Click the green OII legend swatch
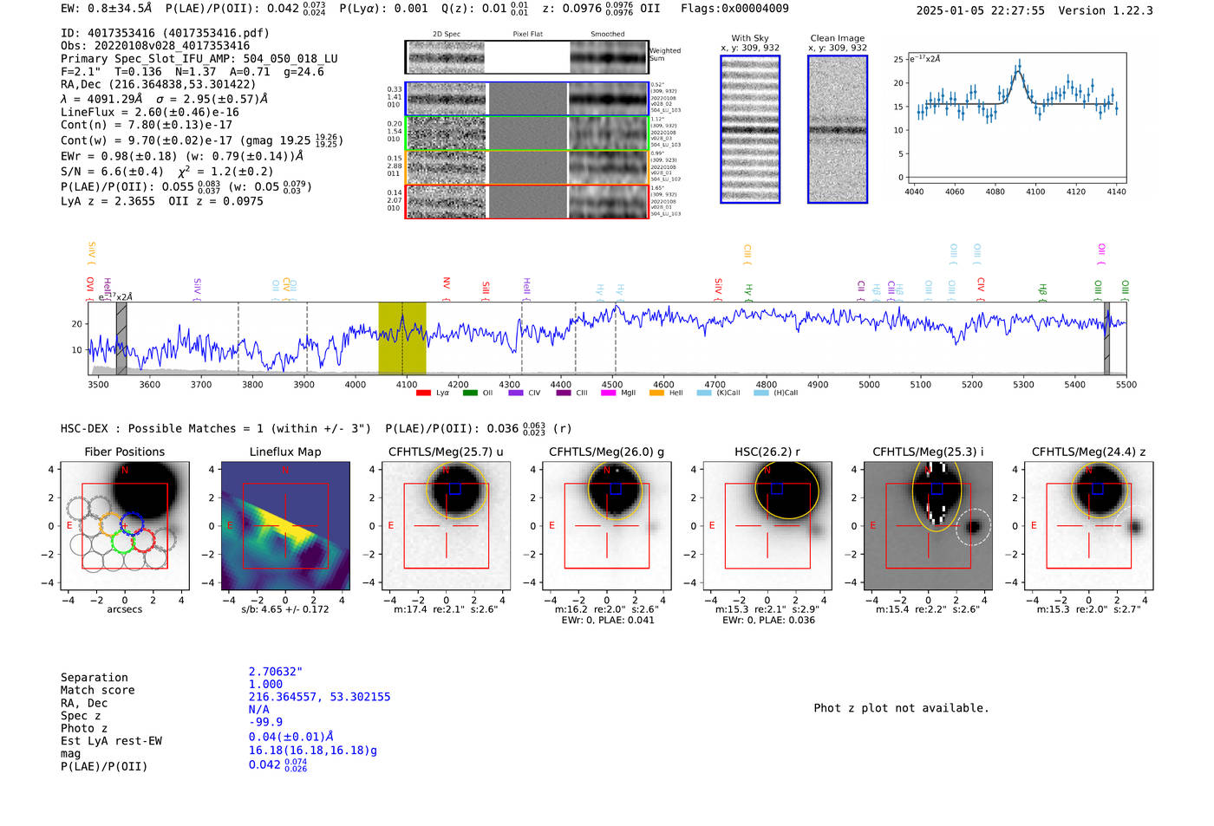1214x826 pixels. click(470, 393)
